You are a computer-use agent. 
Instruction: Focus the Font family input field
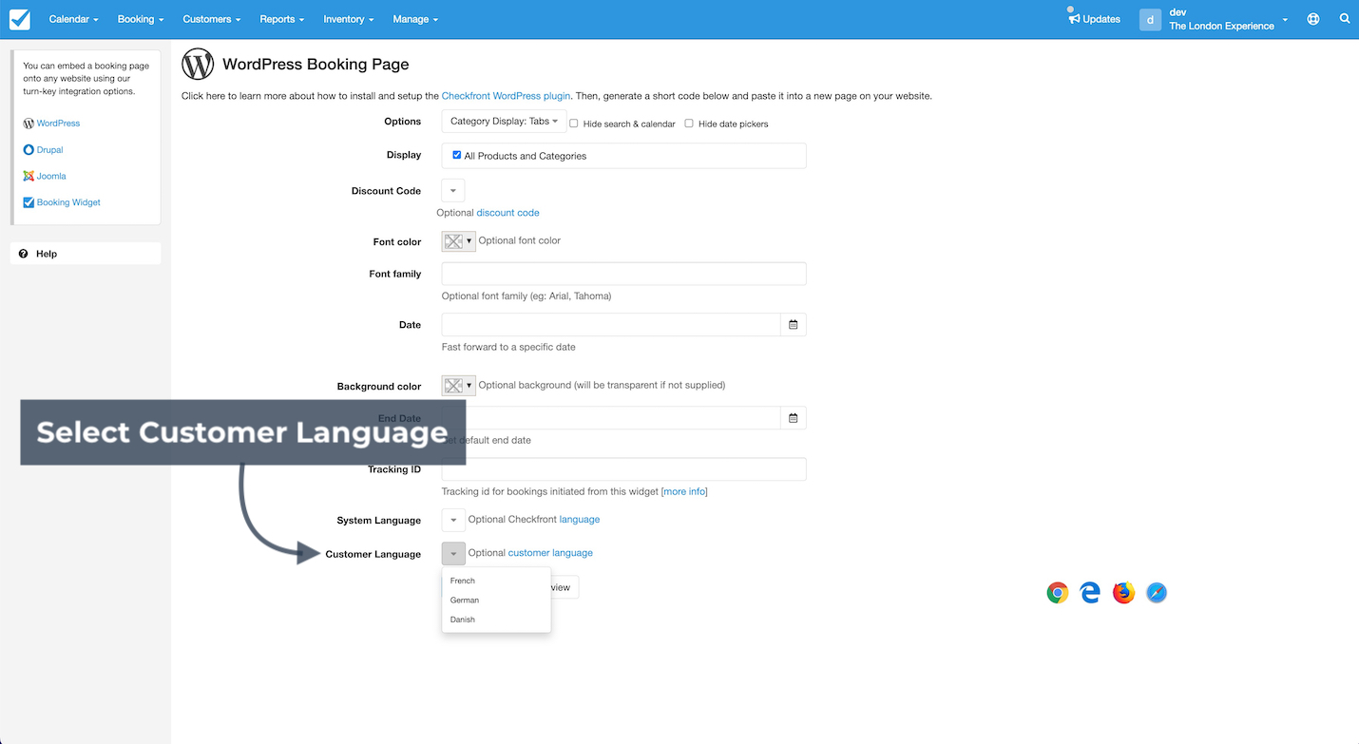(624, 274)
